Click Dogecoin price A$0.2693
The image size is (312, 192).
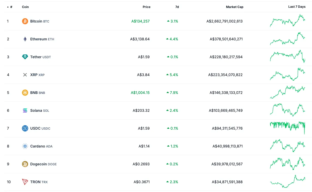point(141,164)
